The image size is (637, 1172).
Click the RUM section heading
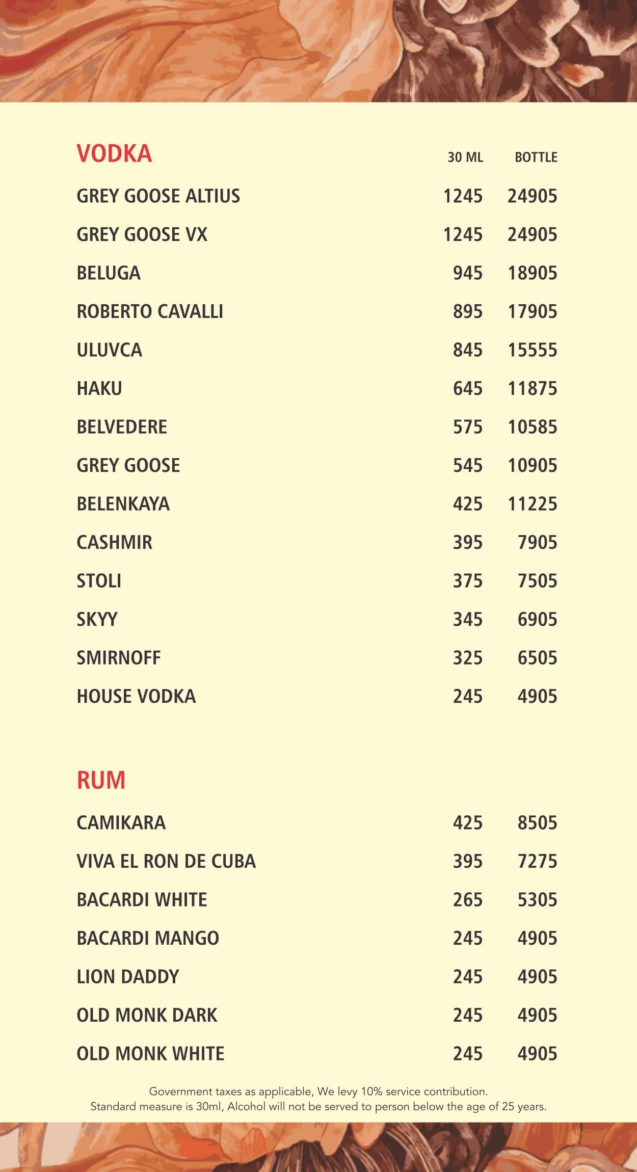pyautogui.click(x=101, y=780)
